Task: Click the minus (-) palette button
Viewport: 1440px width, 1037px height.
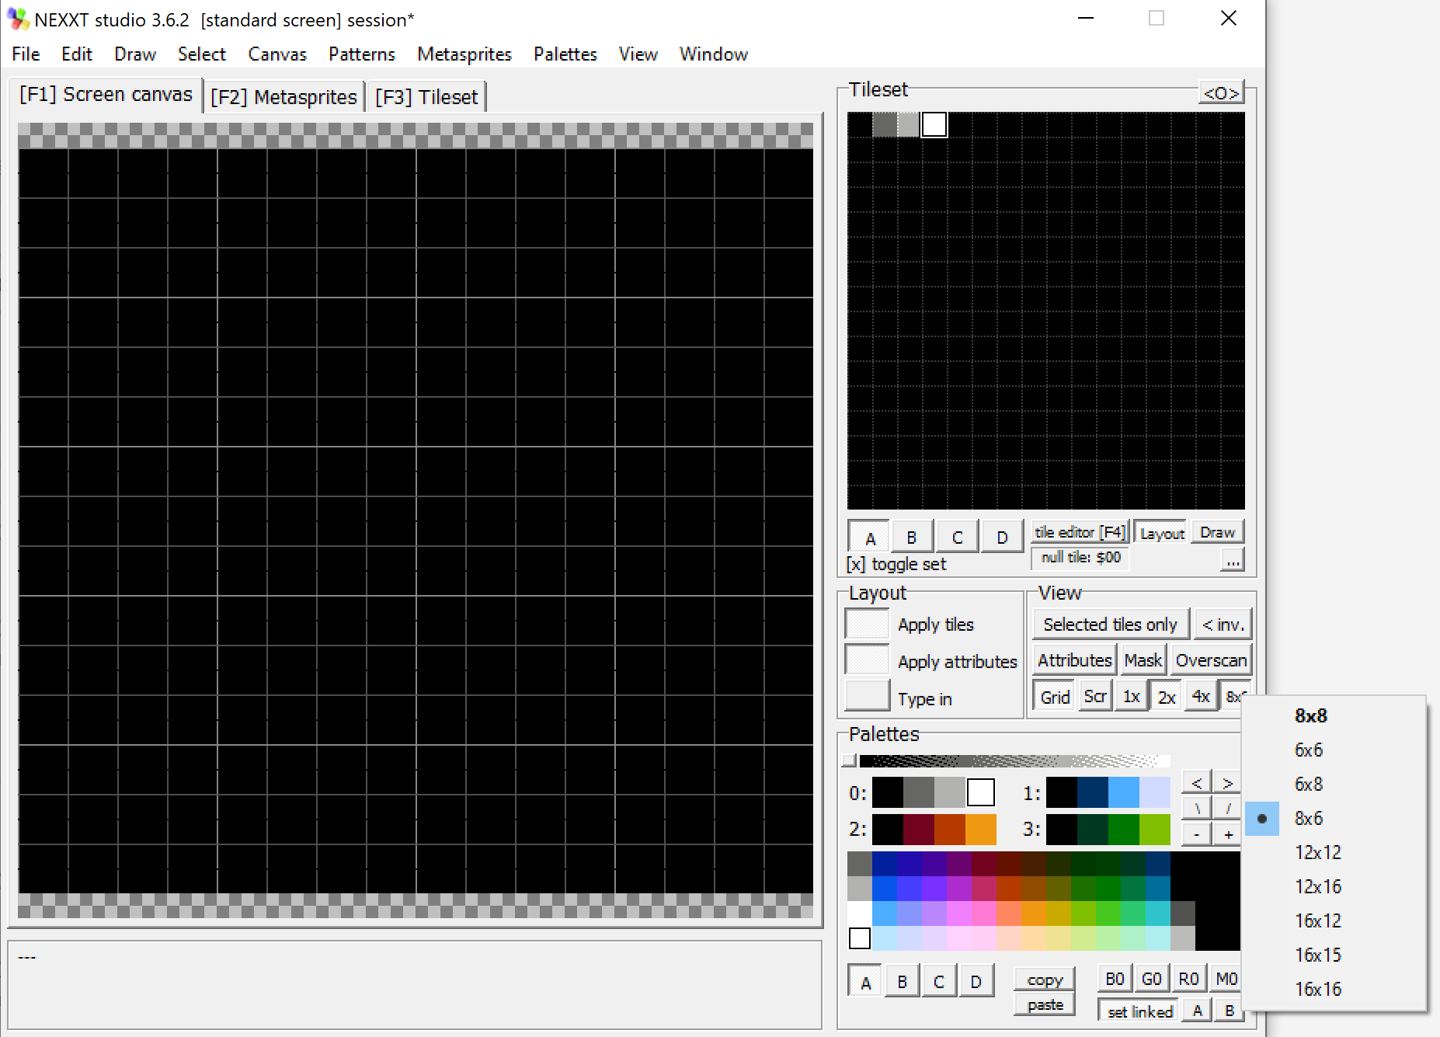Action: point(1197,835)
